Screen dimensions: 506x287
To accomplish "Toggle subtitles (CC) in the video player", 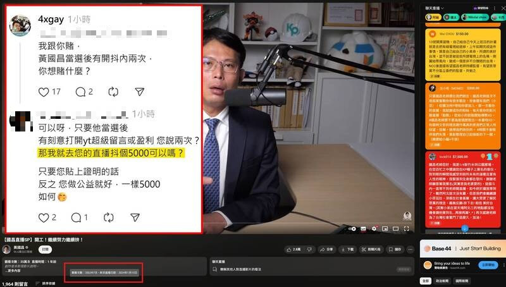I will (363, 229).
